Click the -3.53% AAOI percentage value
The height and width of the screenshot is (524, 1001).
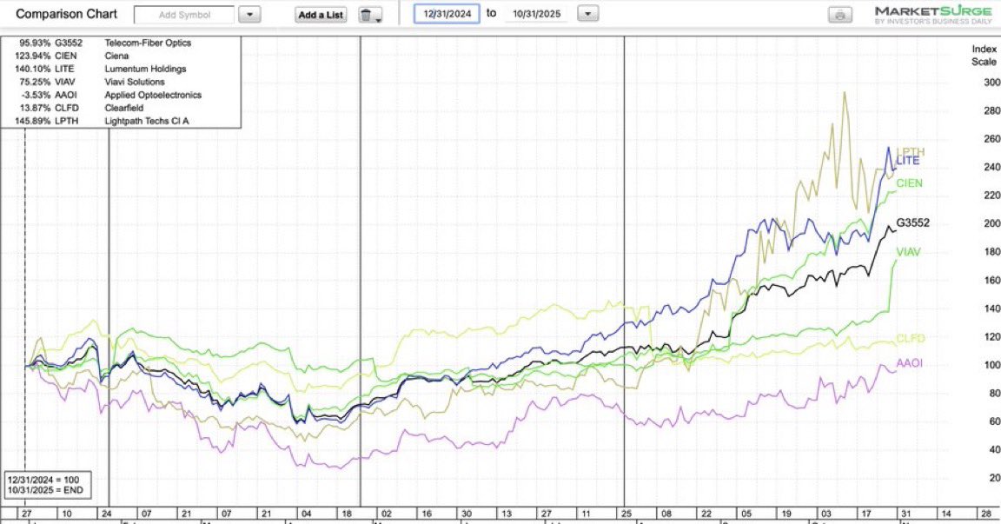tap(36, 95)
